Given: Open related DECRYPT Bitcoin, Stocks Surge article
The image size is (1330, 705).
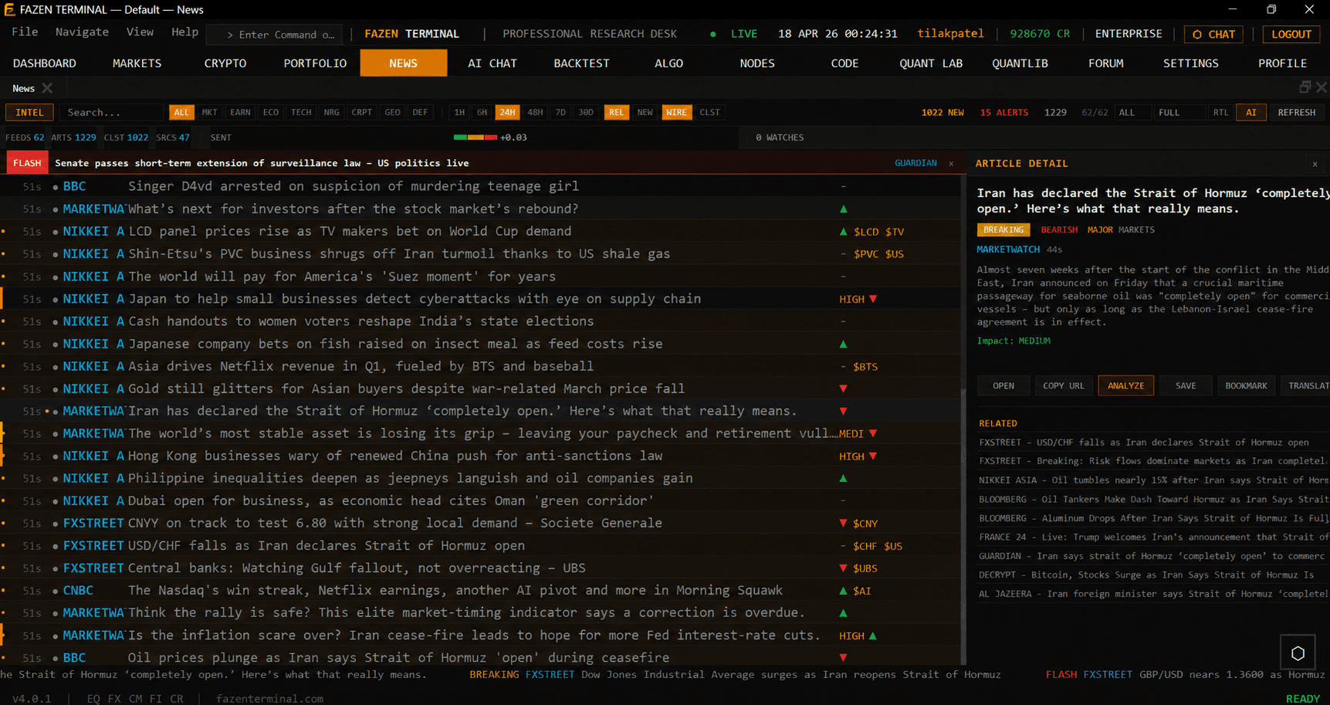Looking at the screenshot, I should coord(1146,575).
